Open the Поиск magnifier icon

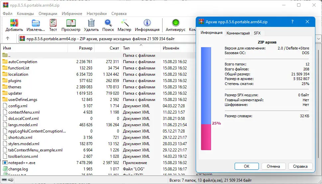[108, 23]
